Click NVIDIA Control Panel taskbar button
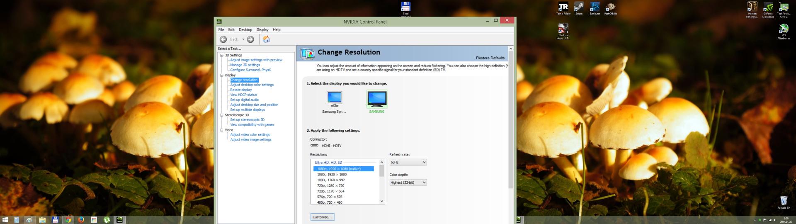The width and height of the screenshot is (796, 224). point(119,220)
